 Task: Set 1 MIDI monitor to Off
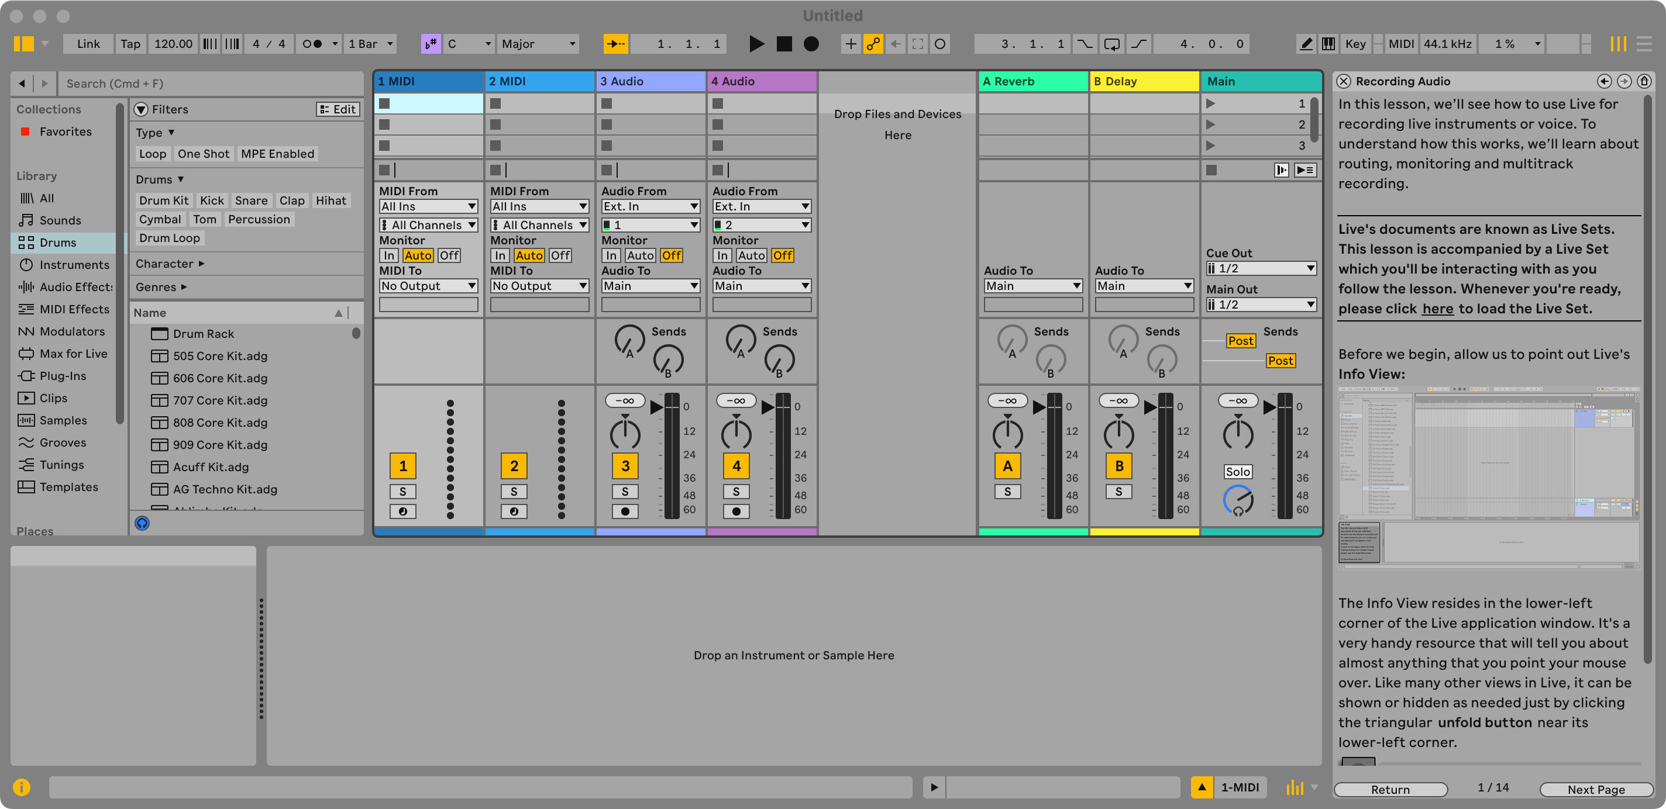(x=449, y=256)
